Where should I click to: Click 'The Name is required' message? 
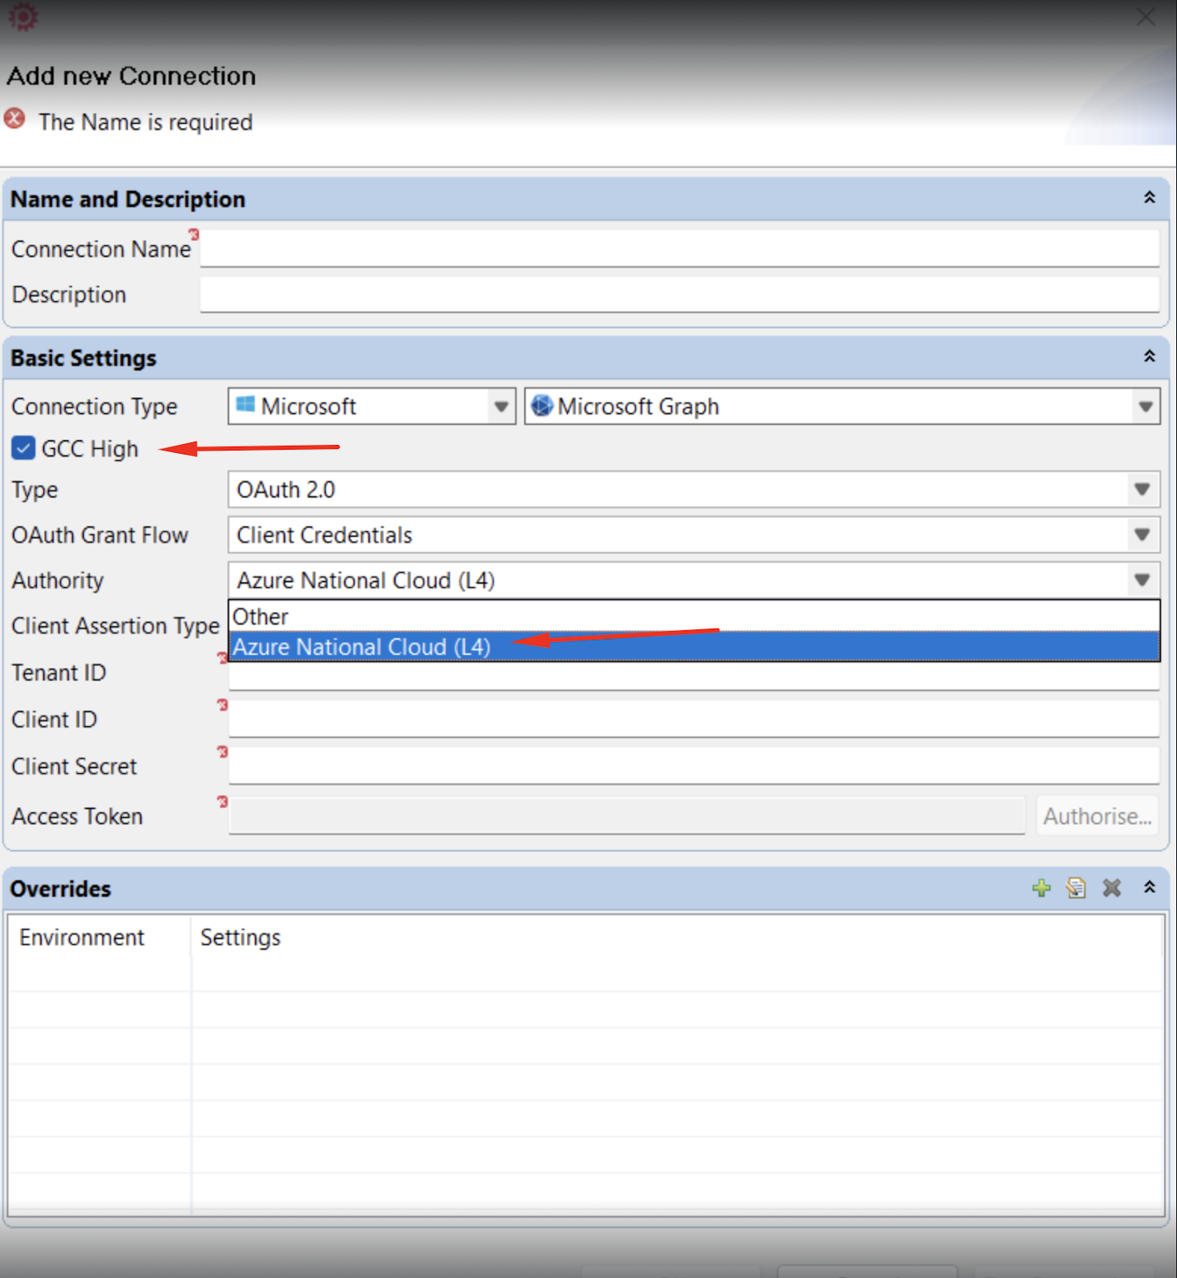[x=145, y=122]
